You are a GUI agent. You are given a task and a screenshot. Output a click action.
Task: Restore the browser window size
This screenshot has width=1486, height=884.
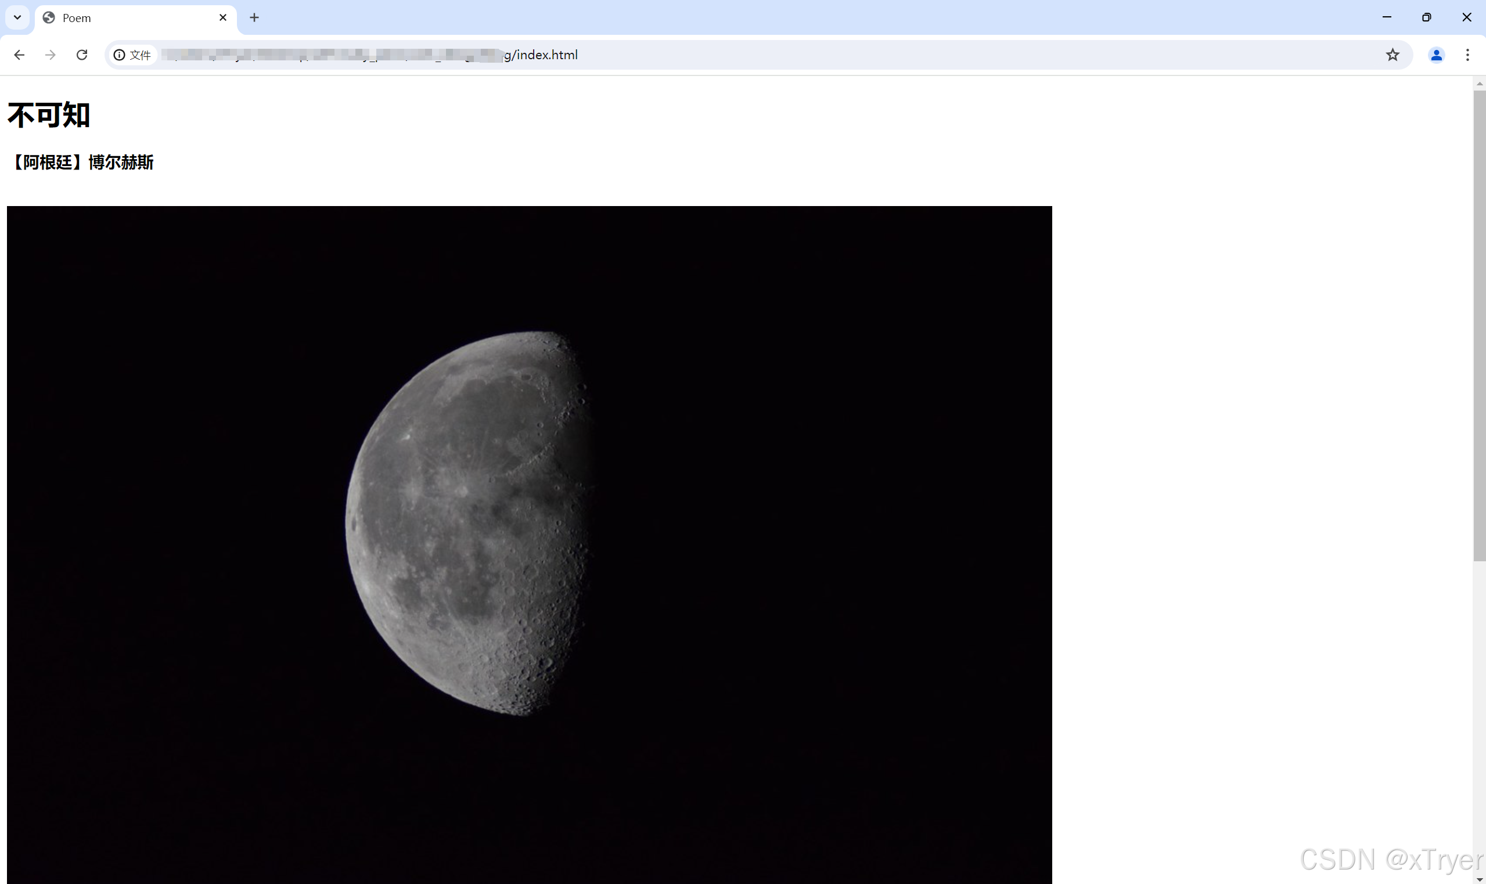pos(1426,17)
